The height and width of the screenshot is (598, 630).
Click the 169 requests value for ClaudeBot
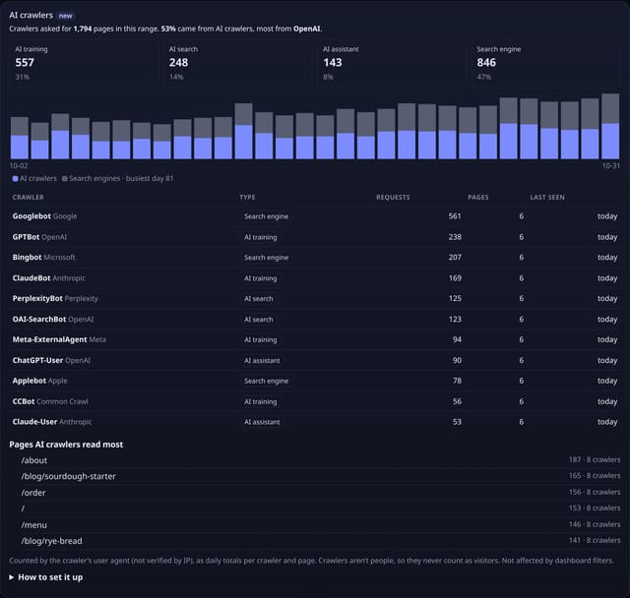click(455, 278)
